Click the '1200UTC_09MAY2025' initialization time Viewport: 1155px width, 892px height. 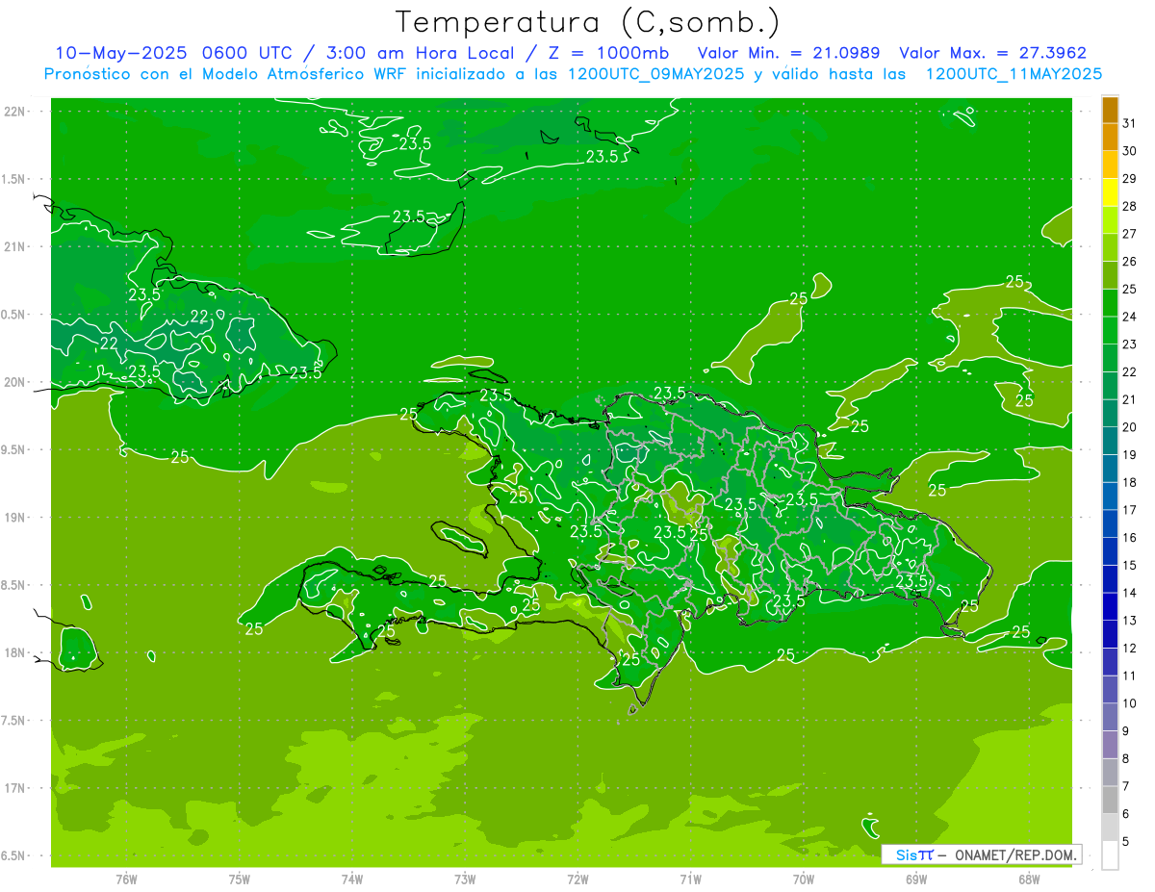(656, 73)
